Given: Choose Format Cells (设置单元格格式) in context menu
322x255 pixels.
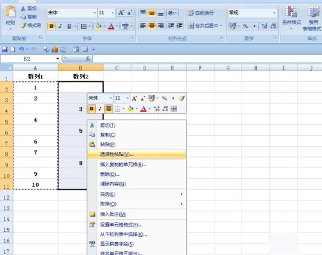Looking at the screenshot, I should point(137,225).
